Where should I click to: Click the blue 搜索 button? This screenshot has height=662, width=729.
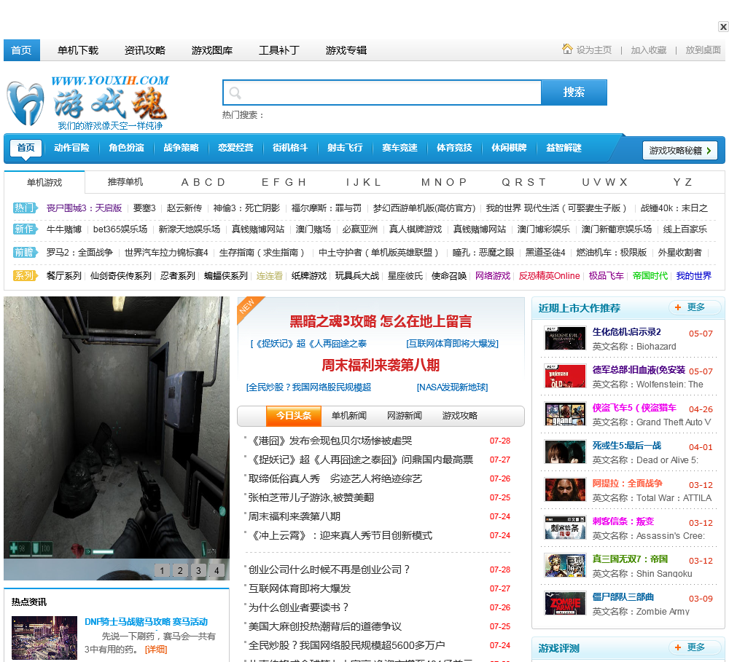coord(574,92)
